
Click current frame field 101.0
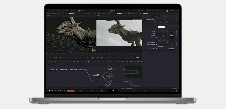[137, 58]
